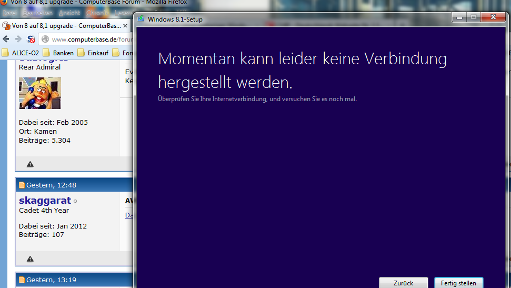Viewport: 511px width, 288px height.
Task: Click Firefox back arrow
Action: point(6,39)
